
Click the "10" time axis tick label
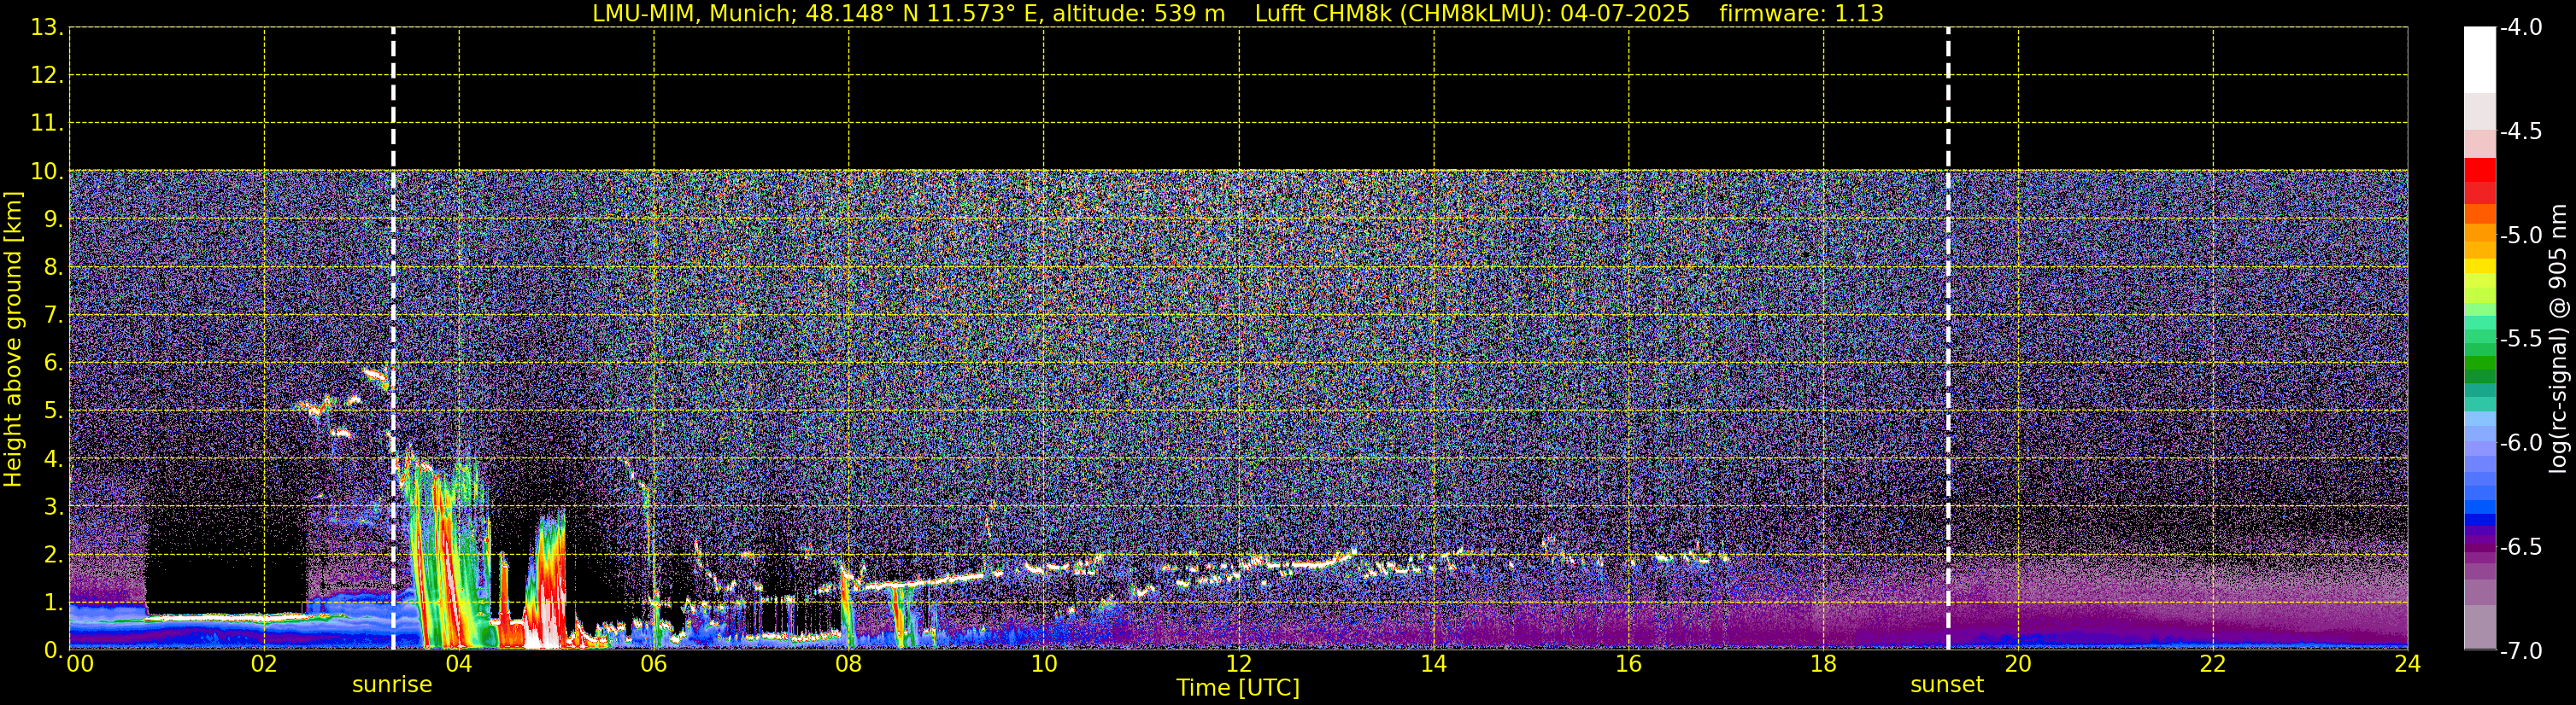click(1044, 664)
